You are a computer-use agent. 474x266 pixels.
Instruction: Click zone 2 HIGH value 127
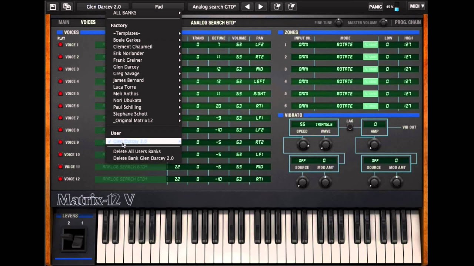click(x=408, y=57)
